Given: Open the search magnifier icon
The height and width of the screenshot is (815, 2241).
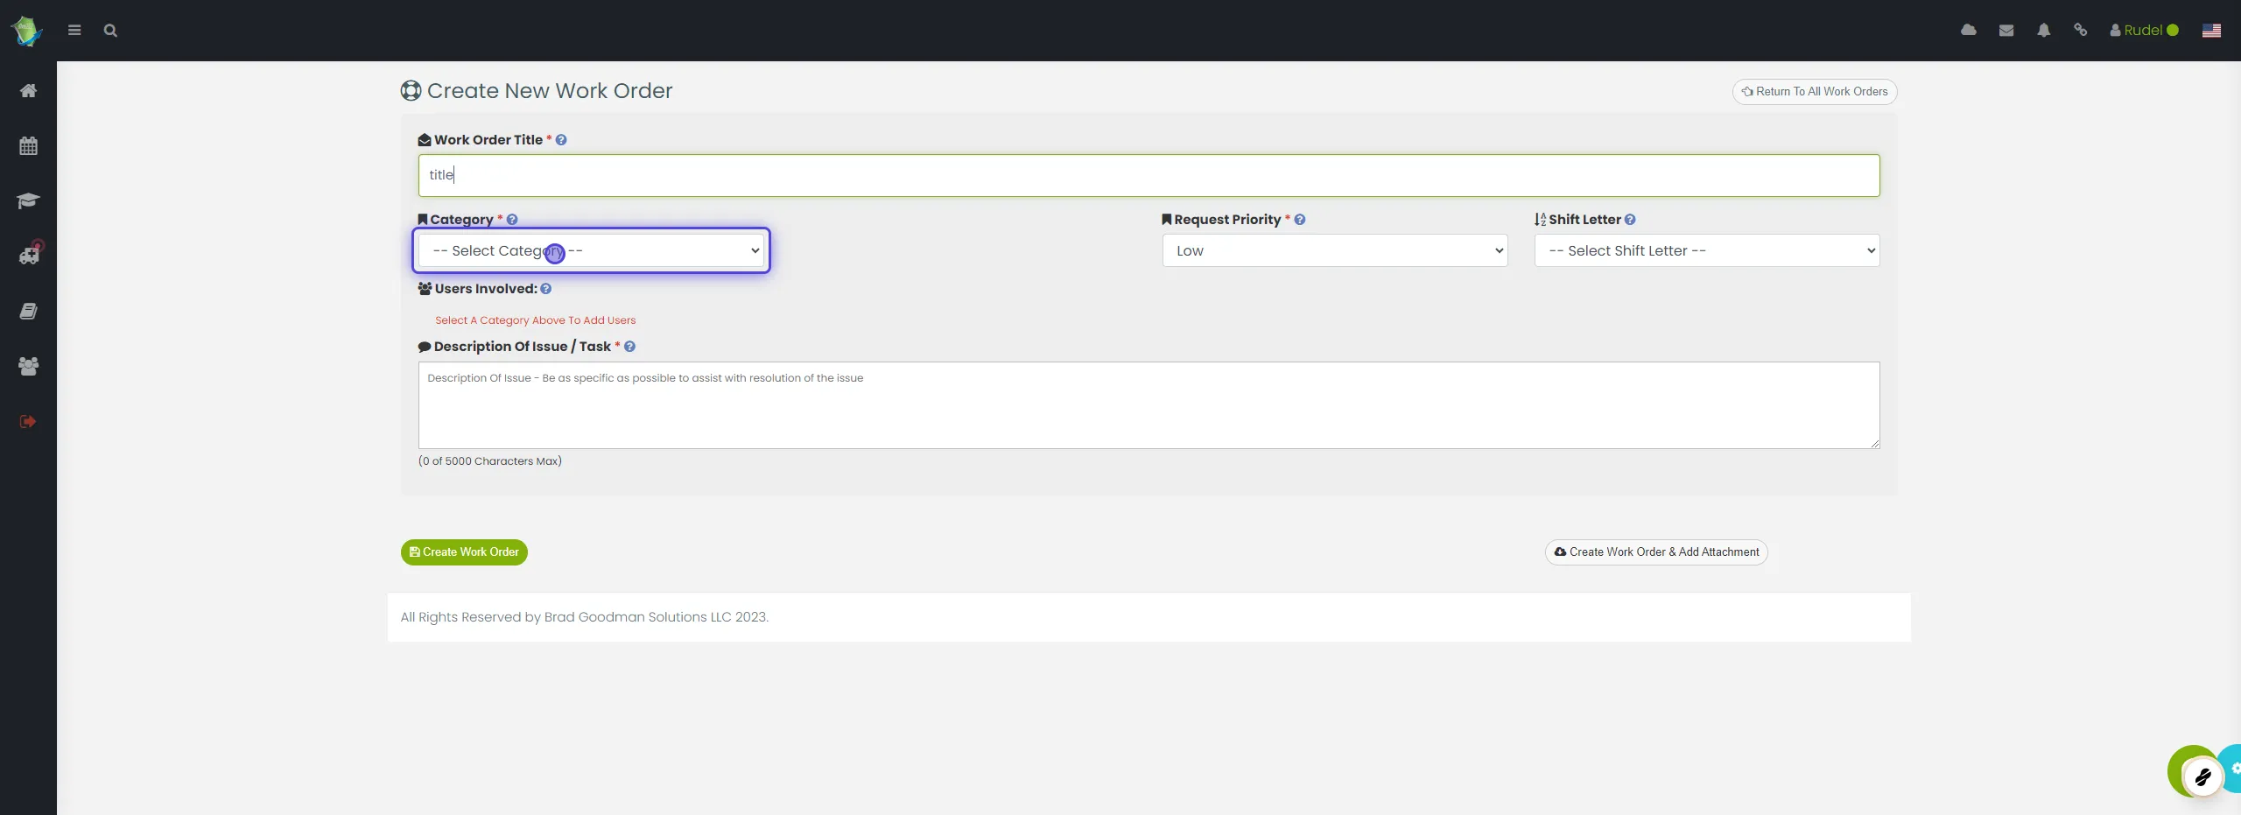Looking at the screenshot, I should click(x=110, y=31).
